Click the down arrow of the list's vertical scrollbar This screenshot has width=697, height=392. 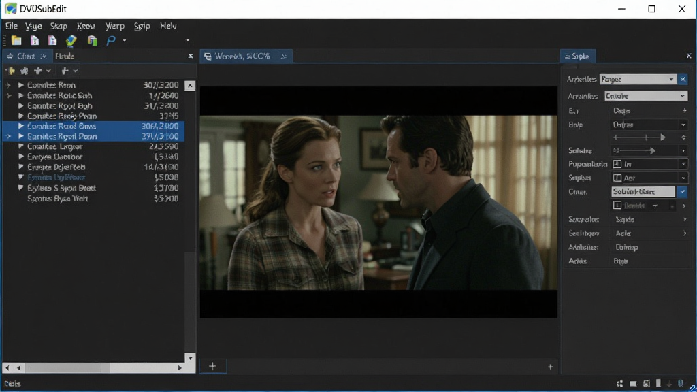point(190,358)
